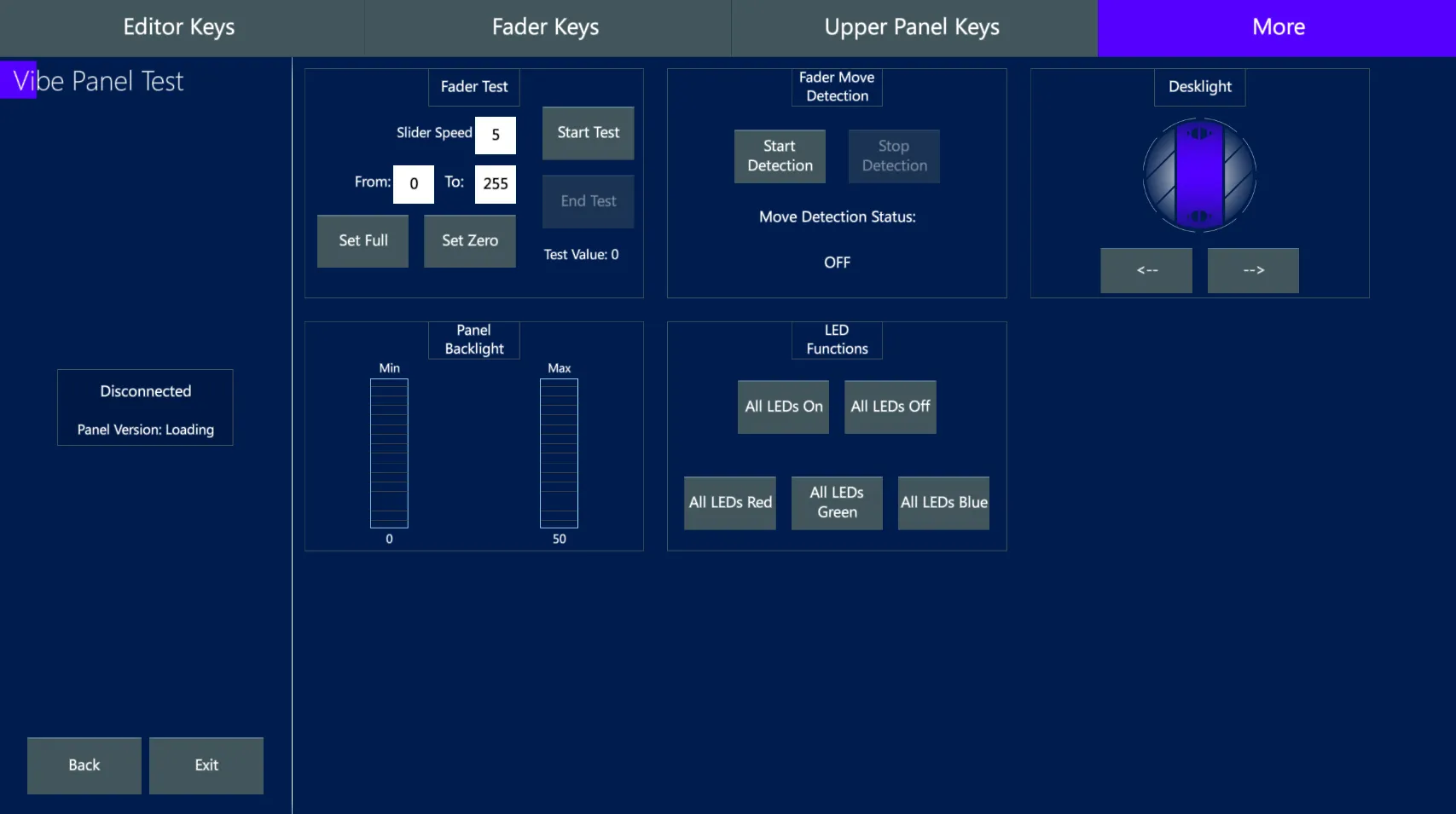Set All LEDs Blue
This screenshot has height=814, width=1456.
pyautogui.click(x=943, y=503)
